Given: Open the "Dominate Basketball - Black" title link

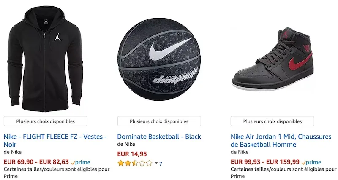Looking at the screenshot, I should click(x=159, y=137).
